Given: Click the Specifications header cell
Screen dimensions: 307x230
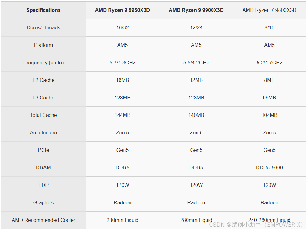Looking at the screenshot, I should pos(43,10).
